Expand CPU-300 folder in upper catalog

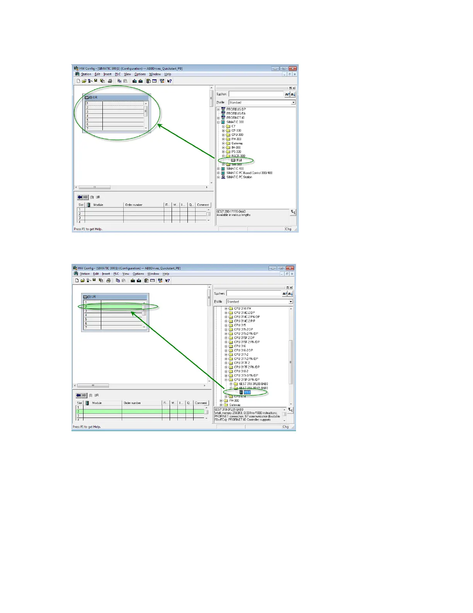223,135
